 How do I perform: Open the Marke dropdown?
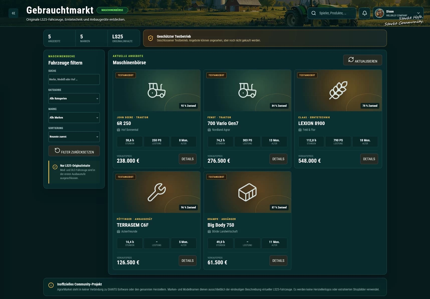pyautogui.click(x=74, y=117)
